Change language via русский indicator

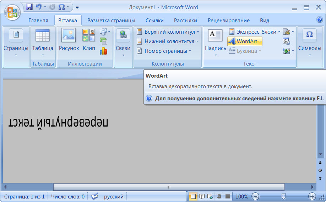point(114,196)
